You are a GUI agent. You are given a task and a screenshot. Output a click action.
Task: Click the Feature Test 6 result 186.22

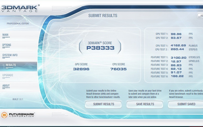coord(177,76)
